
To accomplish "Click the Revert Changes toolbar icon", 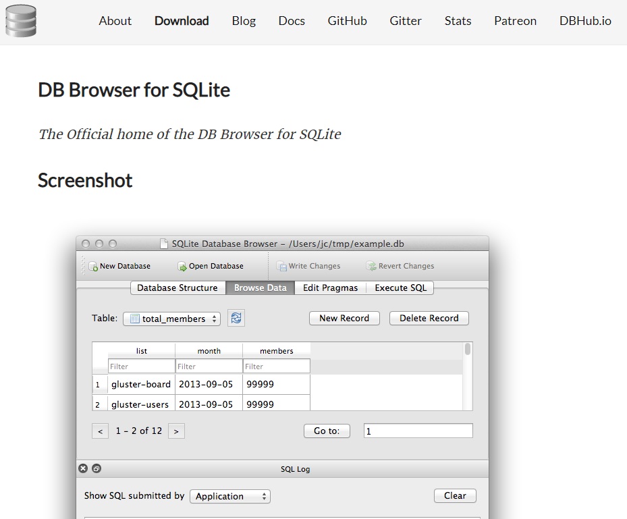I will click(371, 267).
